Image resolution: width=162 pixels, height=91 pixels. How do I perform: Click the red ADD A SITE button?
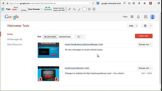click(144, 36)
